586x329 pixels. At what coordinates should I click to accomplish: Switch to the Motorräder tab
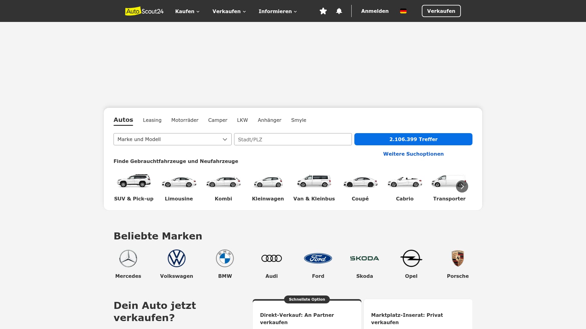185,120
